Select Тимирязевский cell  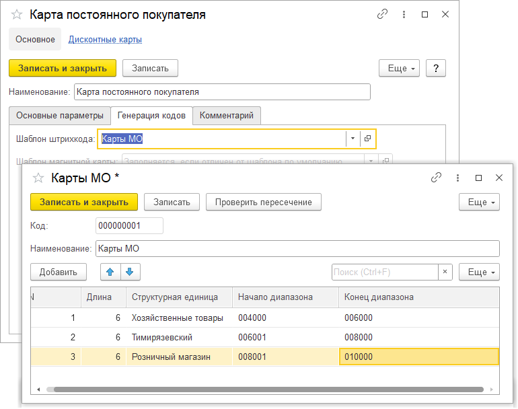[179, 337]
